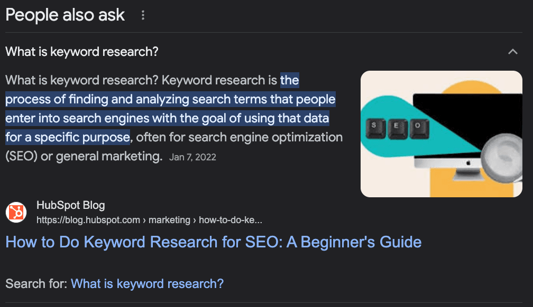Click the "Search for:" label
533x307 pixels.
tap(36, 283)
